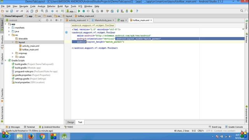Image resolution: width=249 pixels, height=140 pixels.
Task: Click the Search Everywhere magnifier icon
Action: coord(242,11)
